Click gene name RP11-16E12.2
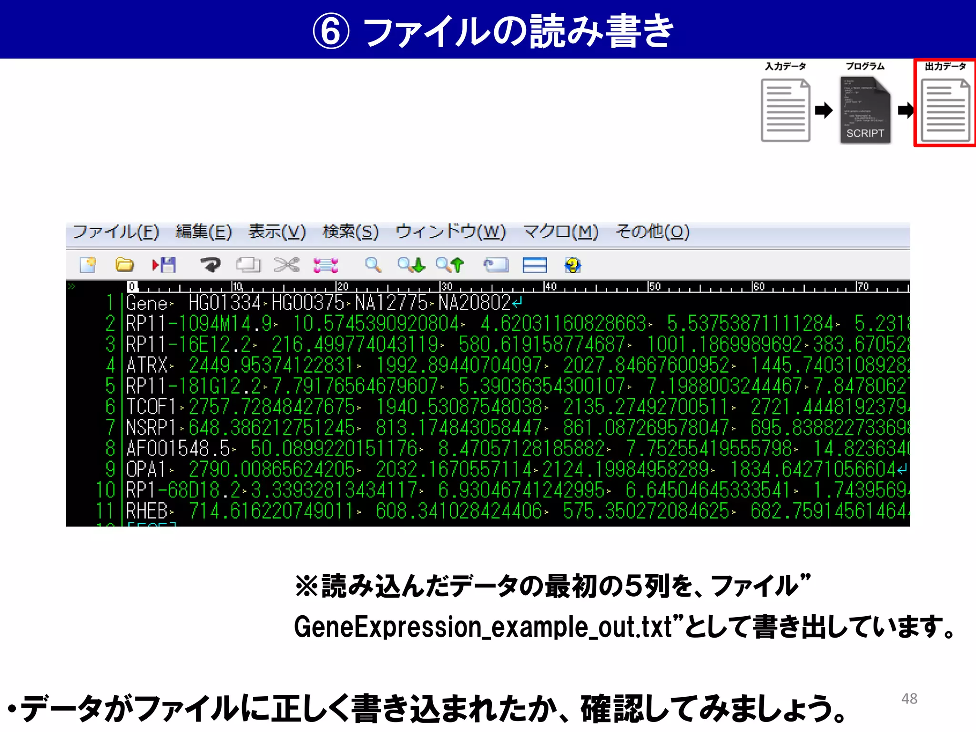Screen dimensions: 976x732 (x=189, y=345)
